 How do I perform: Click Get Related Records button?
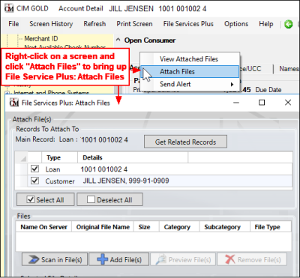click(185, 142)
